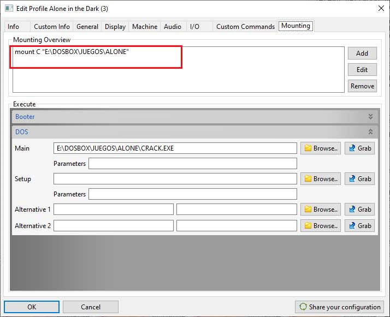Click the Main Parameters input field
This screenshot has width=390, height=317.
click(x=193, y=164)
